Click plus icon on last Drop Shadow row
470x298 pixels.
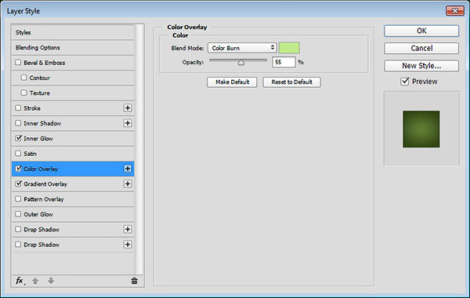click(x=128, y=245)
